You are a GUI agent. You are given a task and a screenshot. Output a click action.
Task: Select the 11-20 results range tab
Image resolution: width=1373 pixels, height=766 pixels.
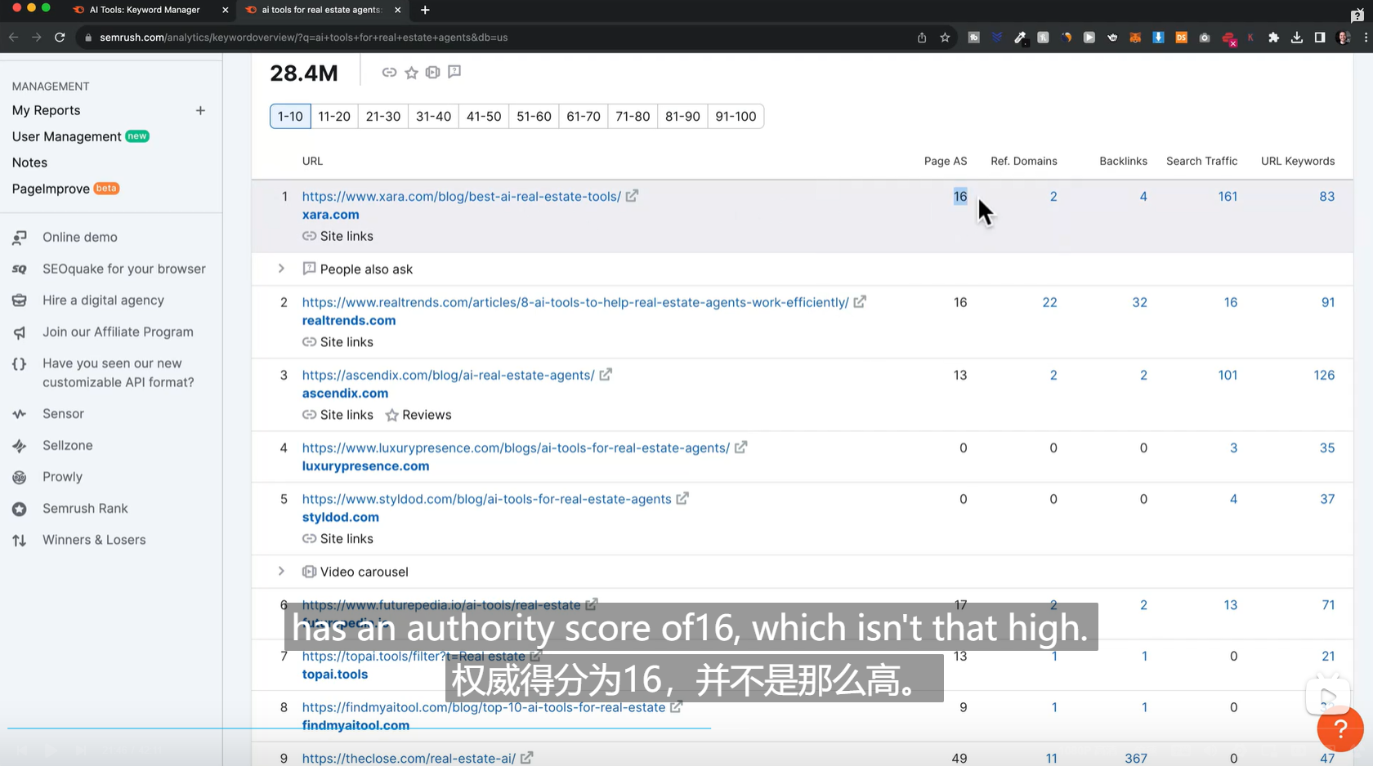point(334,116)
